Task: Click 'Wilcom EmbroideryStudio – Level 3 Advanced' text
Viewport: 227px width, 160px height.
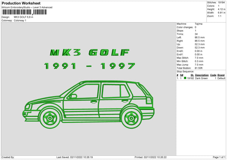Action: click(27, 8)
